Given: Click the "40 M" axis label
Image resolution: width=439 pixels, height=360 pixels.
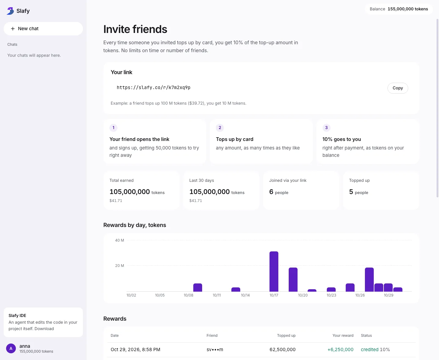Looking at the screenshot, I should click(x=120, y=240).
